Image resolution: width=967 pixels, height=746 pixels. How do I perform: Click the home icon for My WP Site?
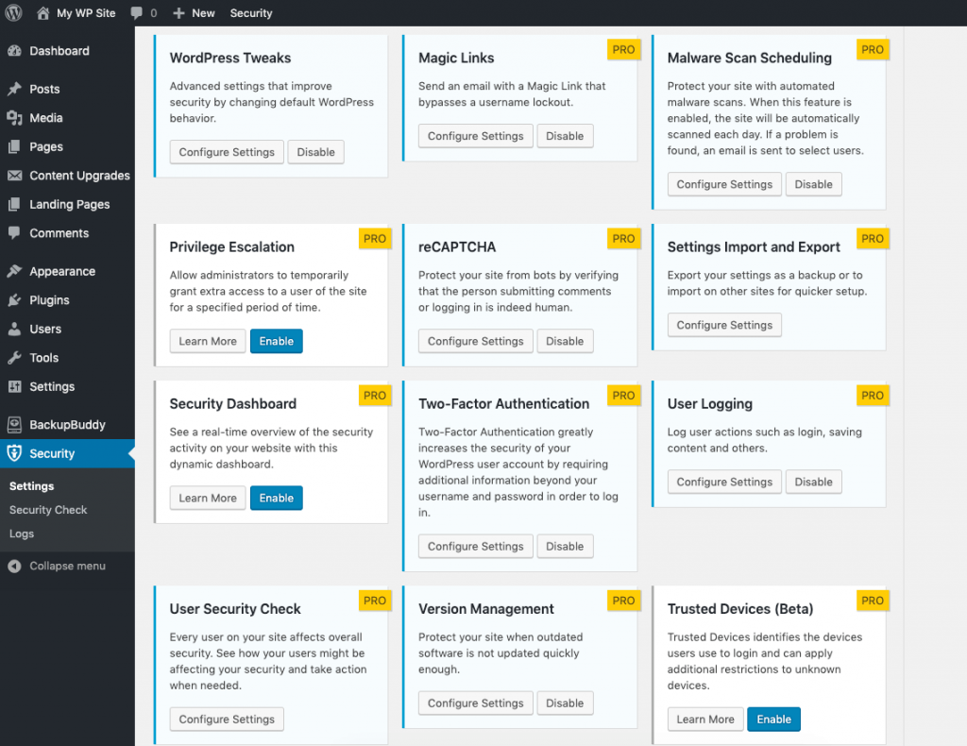pos(42,13)
